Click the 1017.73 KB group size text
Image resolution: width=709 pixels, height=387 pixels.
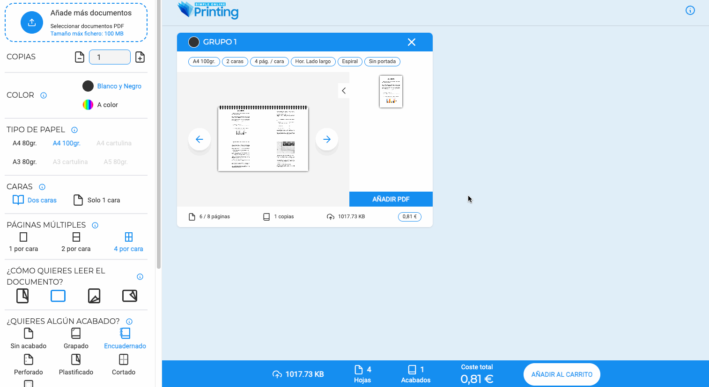(351, 217)
